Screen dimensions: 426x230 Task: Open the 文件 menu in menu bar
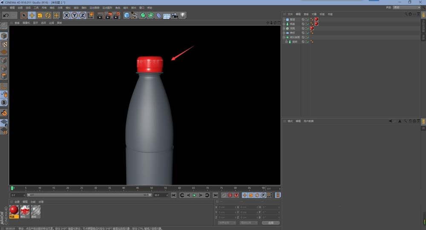[4, 8]
